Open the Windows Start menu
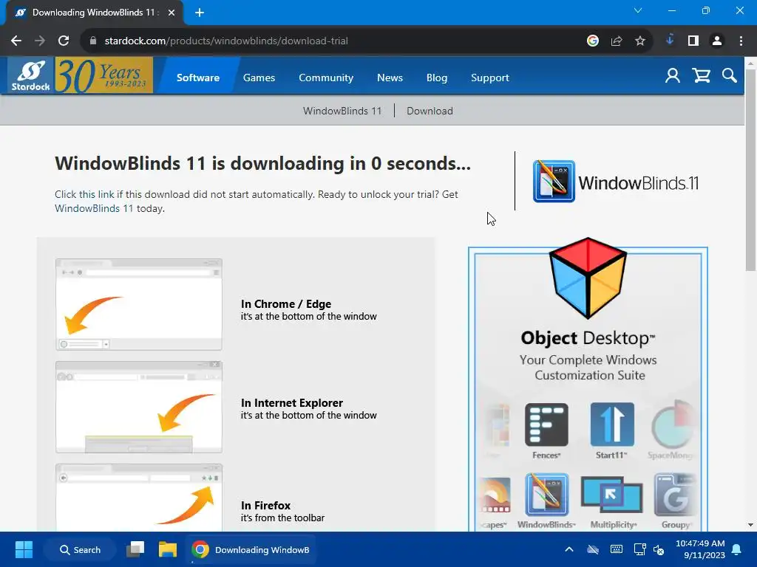 (x=24, y=549)
